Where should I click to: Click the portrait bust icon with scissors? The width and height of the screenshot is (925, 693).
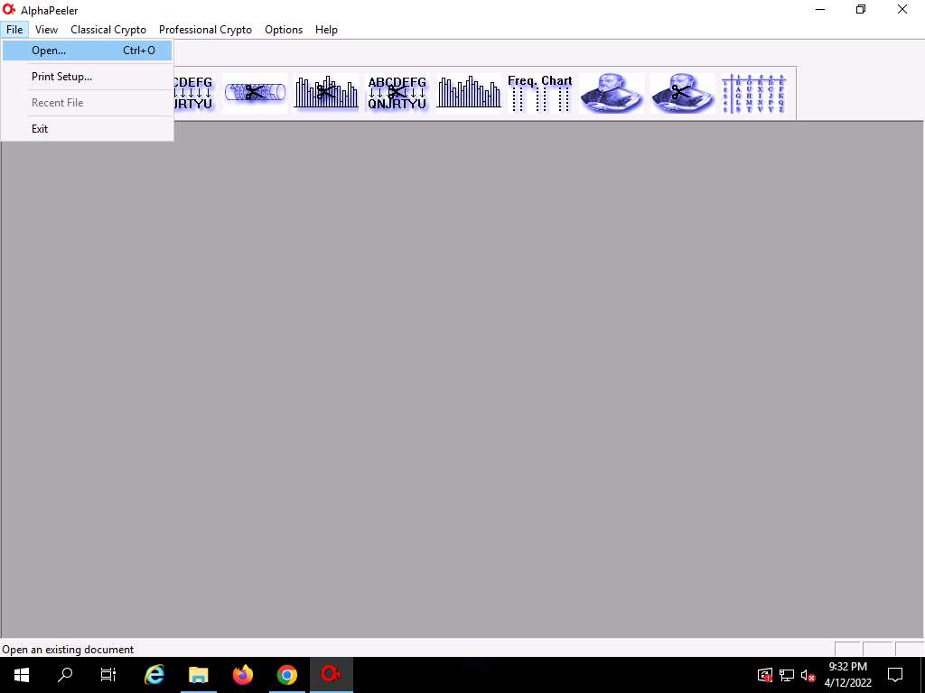pyautogui.click(x=682, y=93)
